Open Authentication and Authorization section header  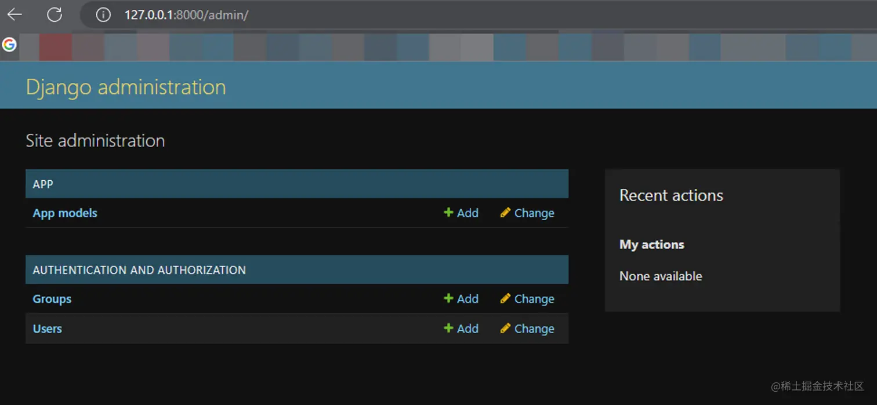coord(139,270)
